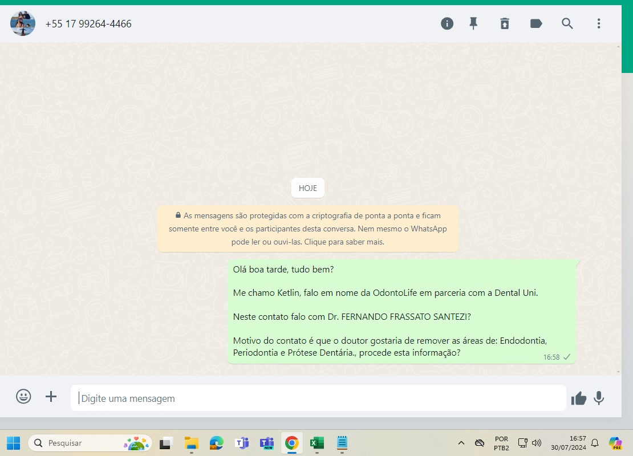This screenshot has width=633, height=456.
Task: Click the message timestamp 16:58
Action: (551, 357)
